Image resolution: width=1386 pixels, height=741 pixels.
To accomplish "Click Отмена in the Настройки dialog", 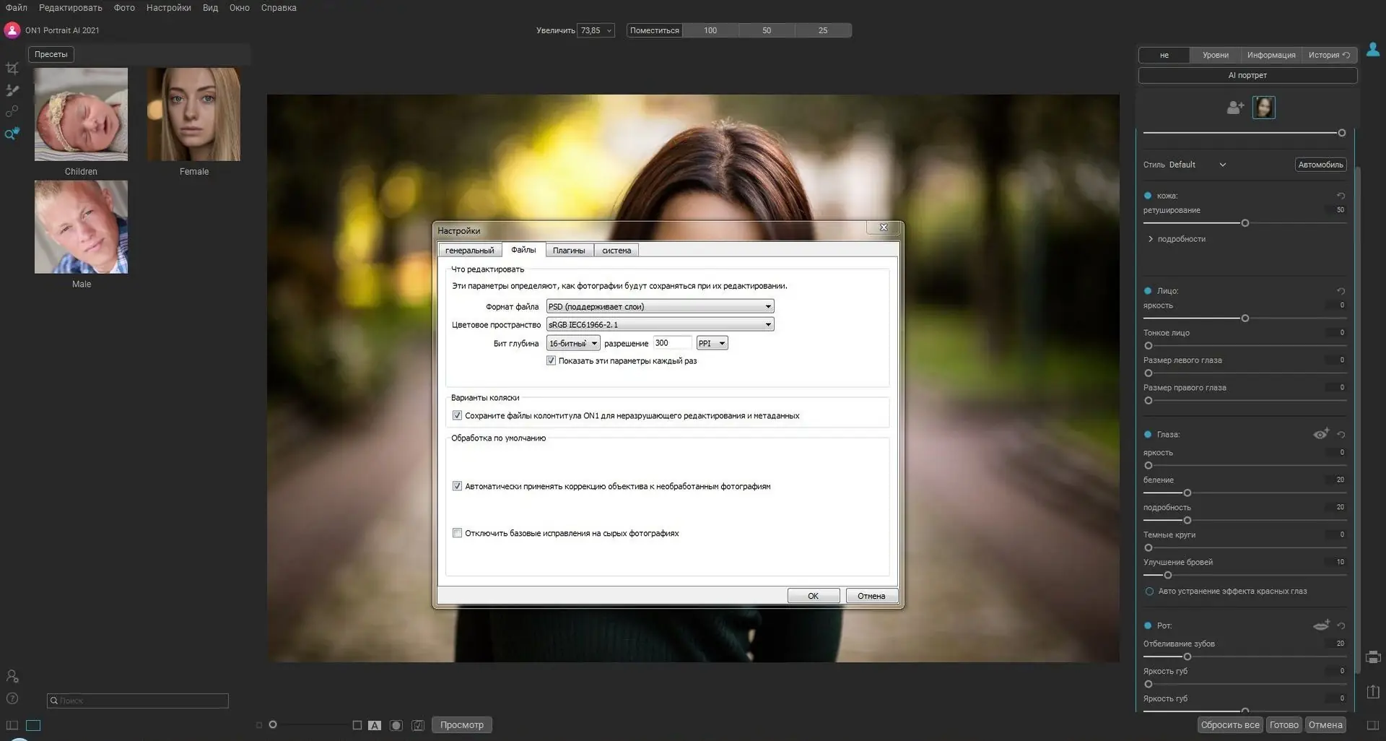I will (871, 596).
